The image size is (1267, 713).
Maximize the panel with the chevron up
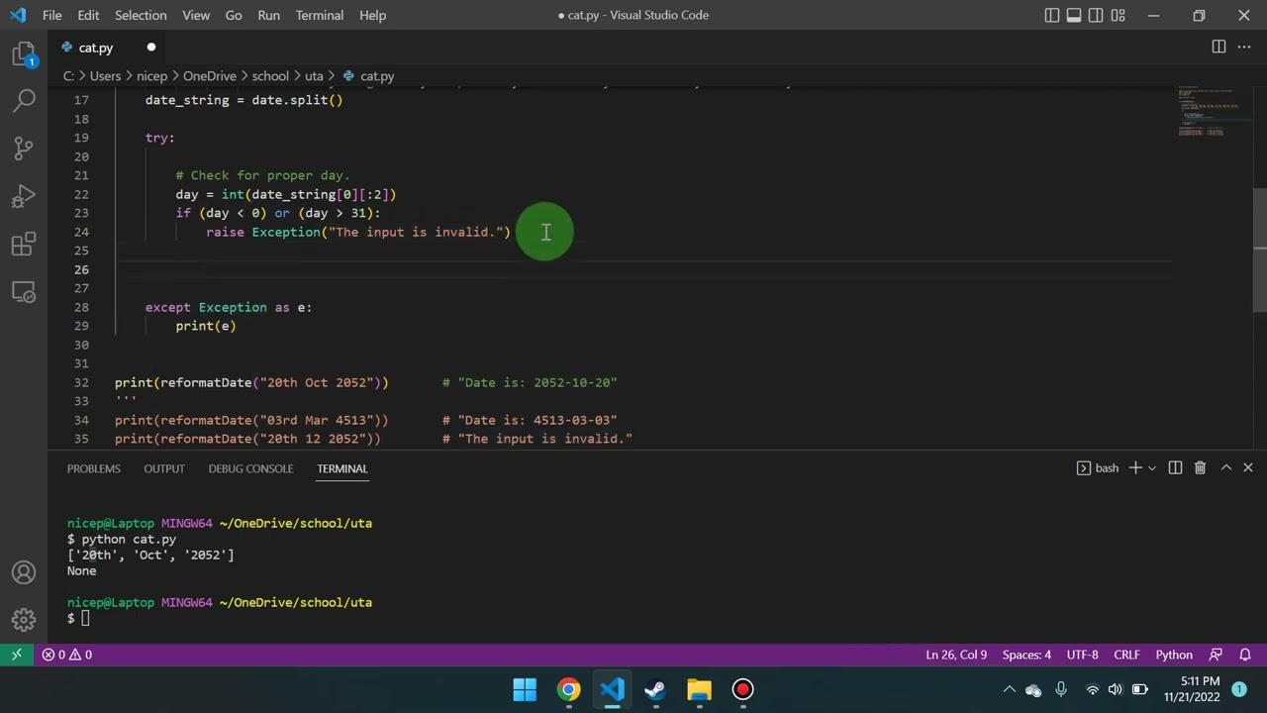click(x=1225, y=467)
